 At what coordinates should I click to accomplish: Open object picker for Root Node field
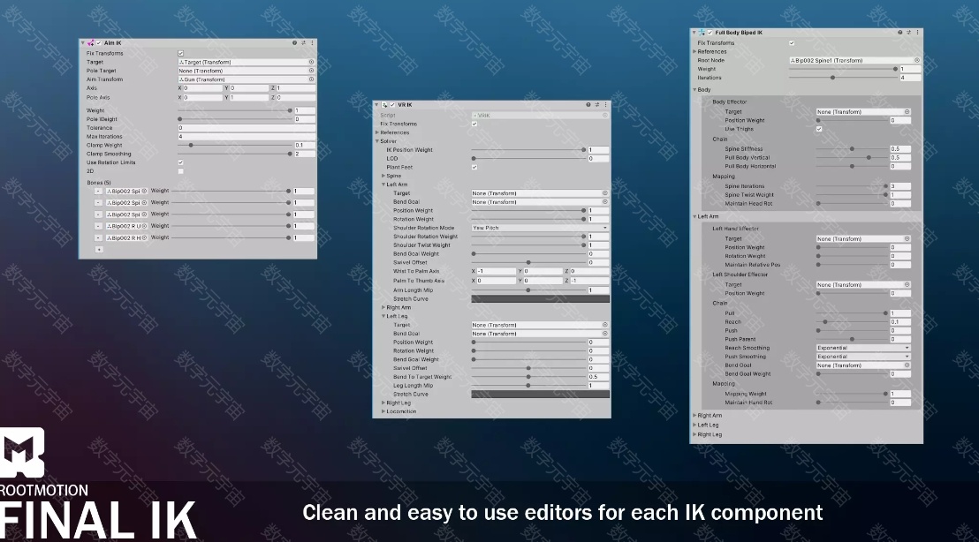click(916, 61)
